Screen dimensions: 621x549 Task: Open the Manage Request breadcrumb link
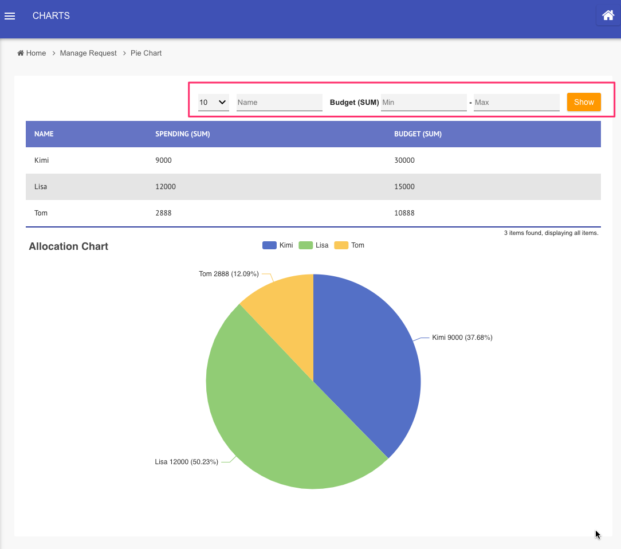(x=88, y=53)
